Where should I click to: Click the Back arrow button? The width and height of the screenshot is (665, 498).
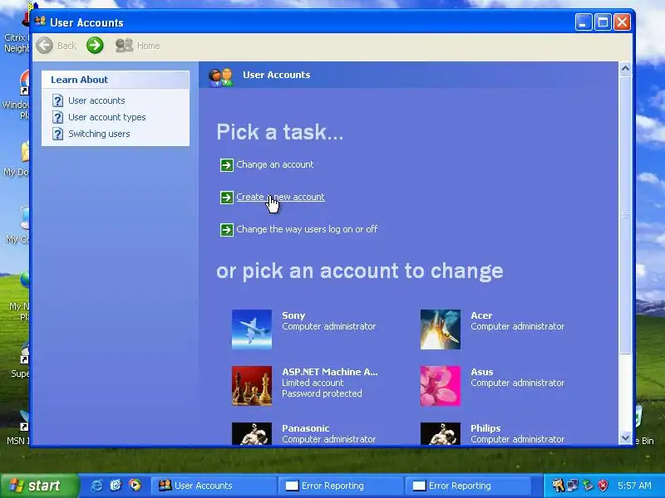coord(44,46)
